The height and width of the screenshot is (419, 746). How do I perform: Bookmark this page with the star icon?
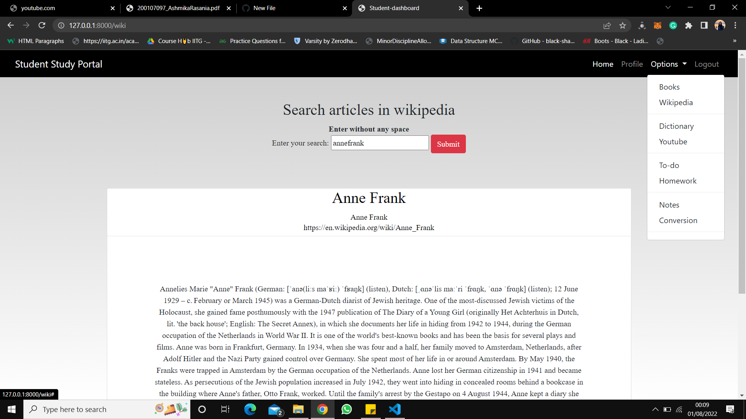pyautogui.click(x=622, y=26)
